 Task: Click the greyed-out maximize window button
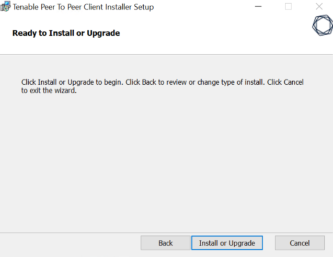click(288, 7)
